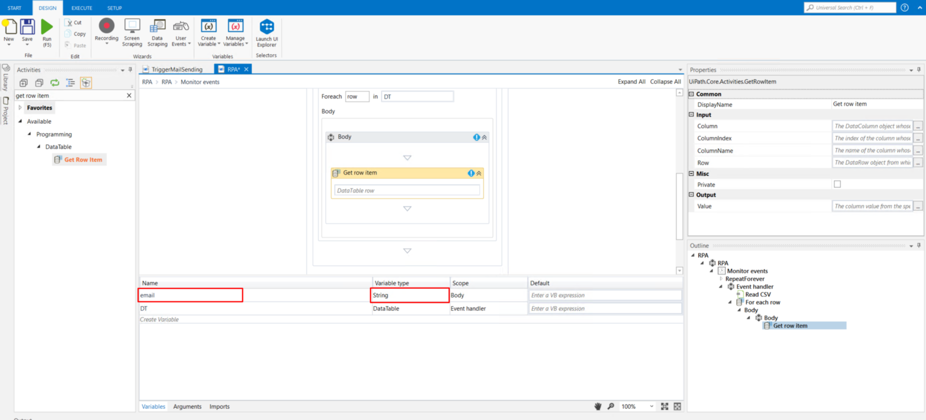Collapse the DataTable activities node
The width and height of the screenshot is (926, 420).
tap(39, 147)
